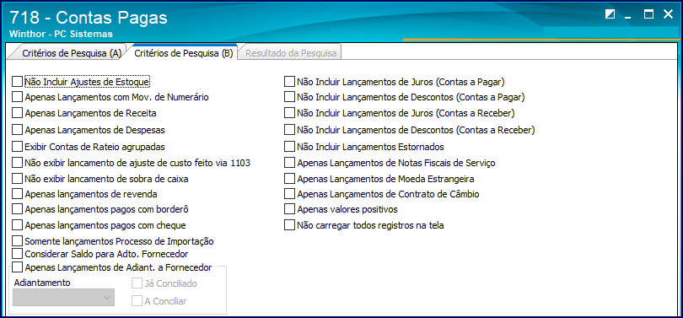Tick Apenas Lançamentos de Receita
683x318 pixels.
17,113
